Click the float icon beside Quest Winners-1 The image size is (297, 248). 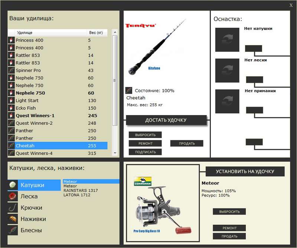pyautogui.click(x=11, y=115)
